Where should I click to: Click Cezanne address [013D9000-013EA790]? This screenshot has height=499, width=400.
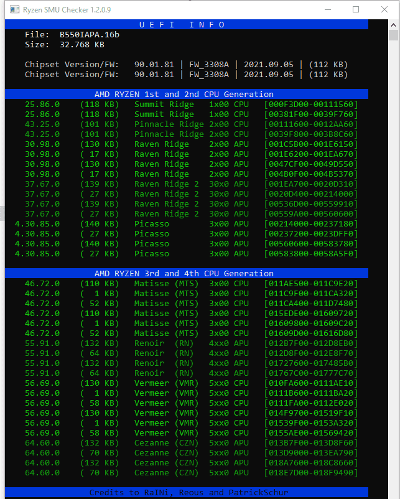pyautogui.click(x=311, y=453)
